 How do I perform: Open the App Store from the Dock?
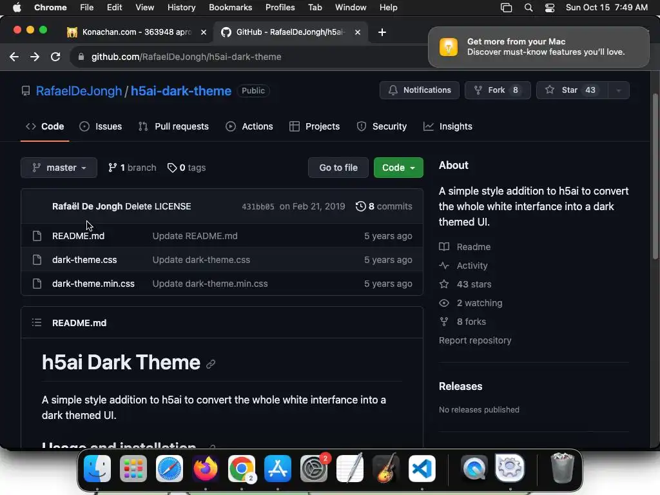click(278, 469)
